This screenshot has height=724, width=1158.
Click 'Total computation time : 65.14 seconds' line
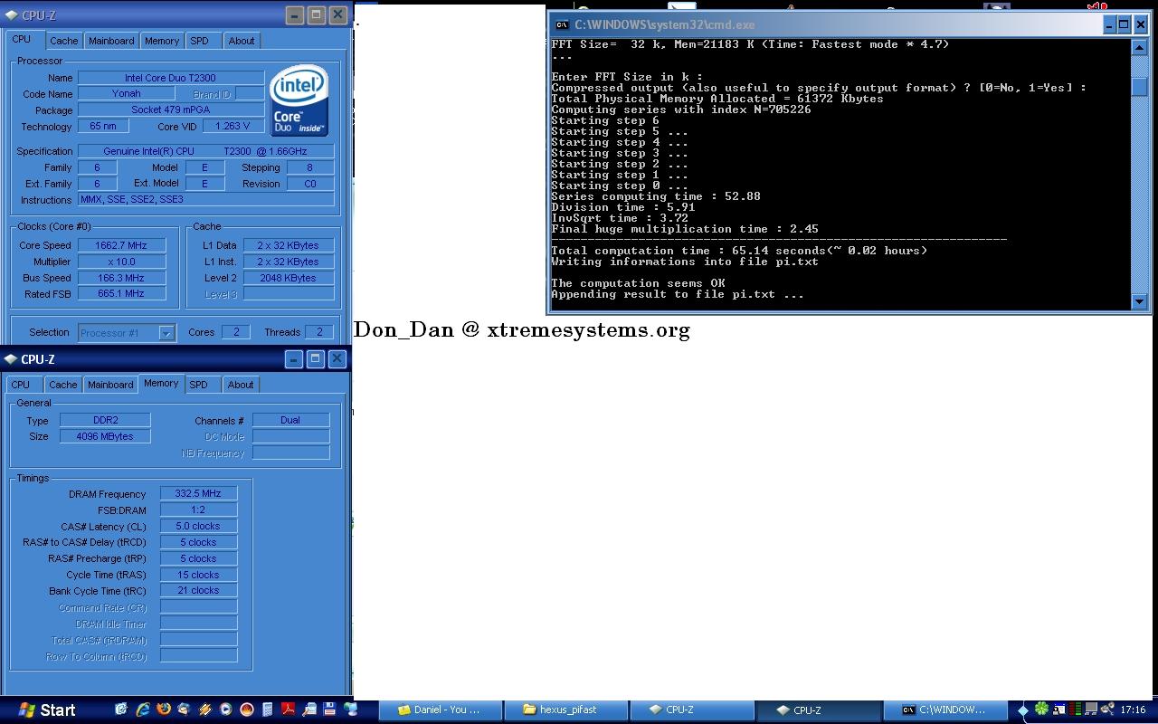click(x=739, y=251)
